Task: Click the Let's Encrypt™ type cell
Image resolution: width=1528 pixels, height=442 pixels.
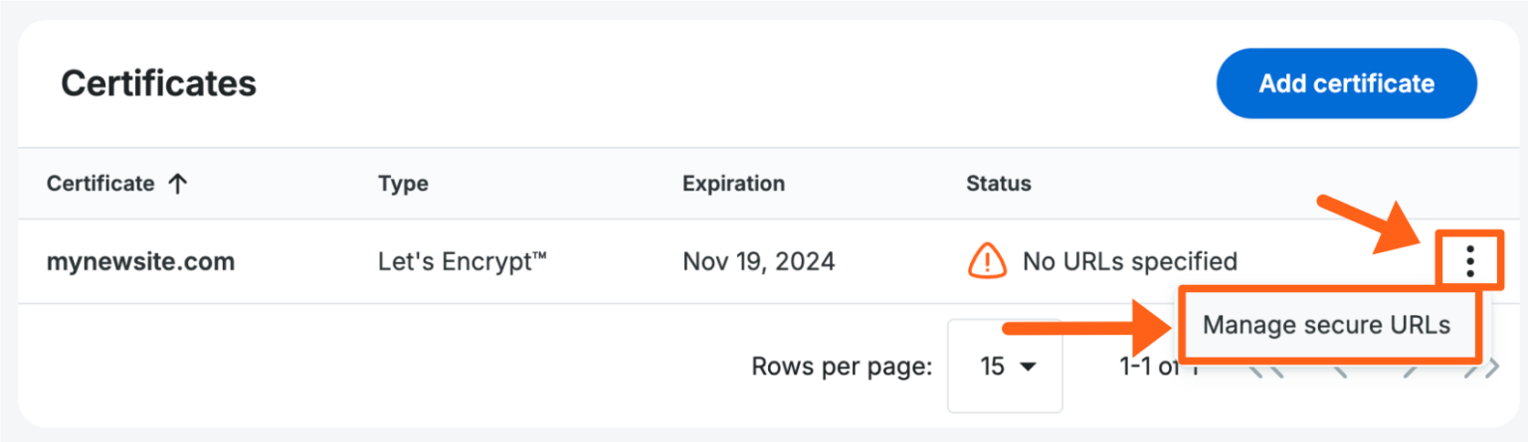Action: click(x=463, y=262)
